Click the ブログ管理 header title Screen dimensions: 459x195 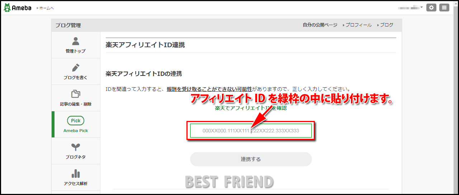point(68,25)
